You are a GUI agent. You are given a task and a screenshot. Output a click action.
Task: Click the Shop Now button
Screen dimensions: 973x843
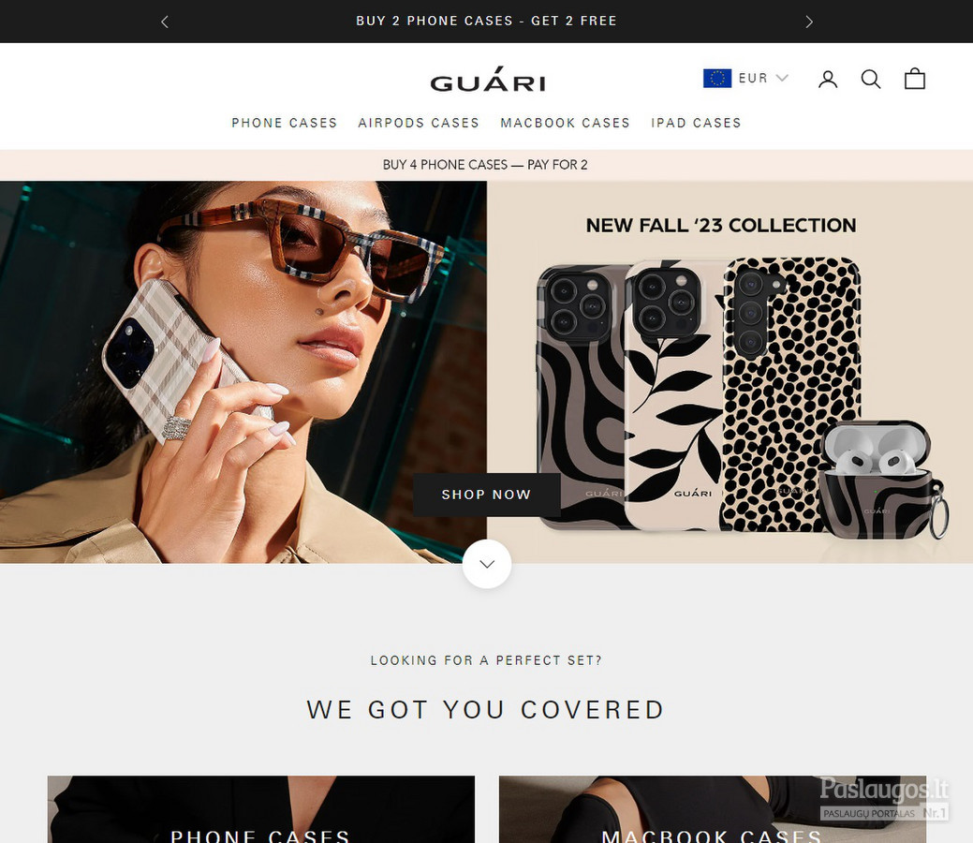pos(487,495)
